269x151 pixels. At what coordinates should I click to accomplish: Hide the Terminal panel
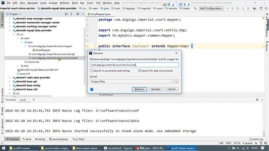262,100
